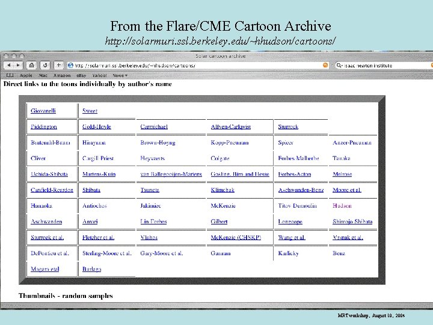Open the Sweet cartoon link
Viewport: 433px width, 325px height.
click(x=90, y=111)
